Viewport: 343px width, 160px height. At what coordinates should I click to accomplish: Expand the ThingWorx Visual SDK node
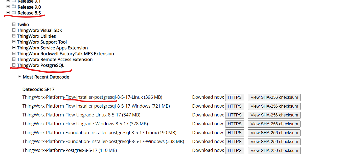tap(14, 30)
